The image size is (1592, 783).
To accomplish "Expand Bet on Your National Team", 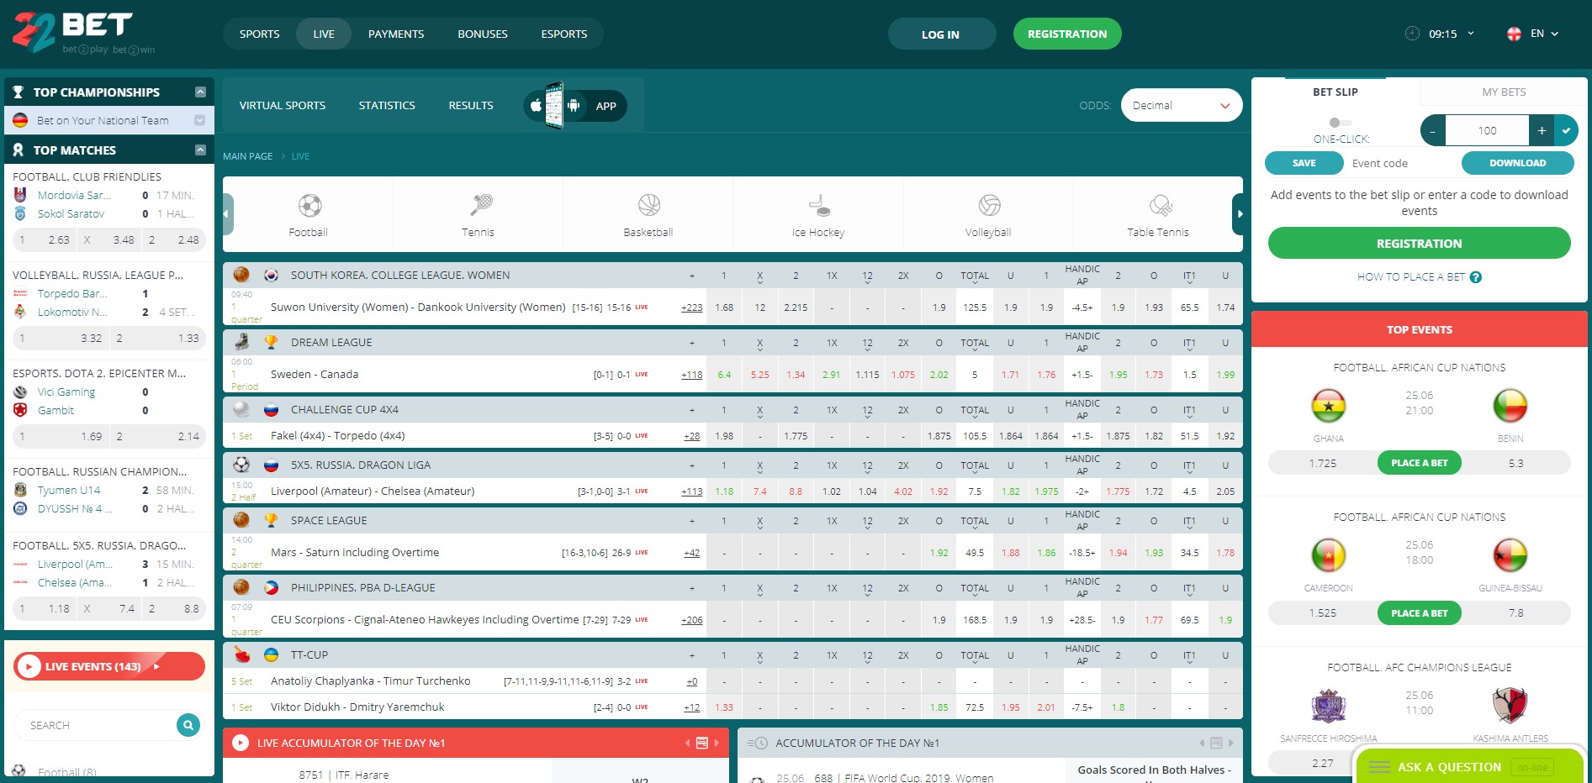I will coord(199,121).
